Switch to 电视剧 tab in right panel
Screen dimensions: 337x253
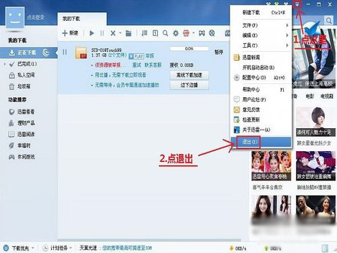coord(327,96)
